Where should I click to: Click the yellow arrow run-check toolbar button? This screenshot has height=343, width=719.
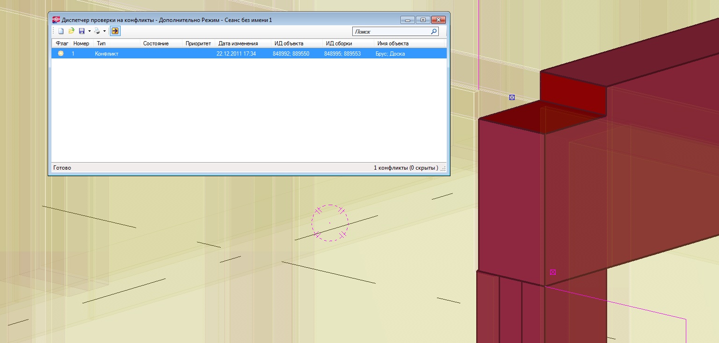(115, 31)
